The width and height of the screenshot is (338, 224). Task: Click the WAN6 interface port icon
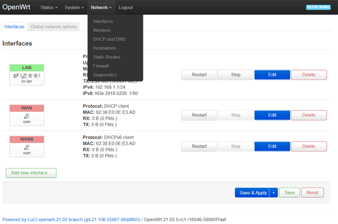pos(27,147)
